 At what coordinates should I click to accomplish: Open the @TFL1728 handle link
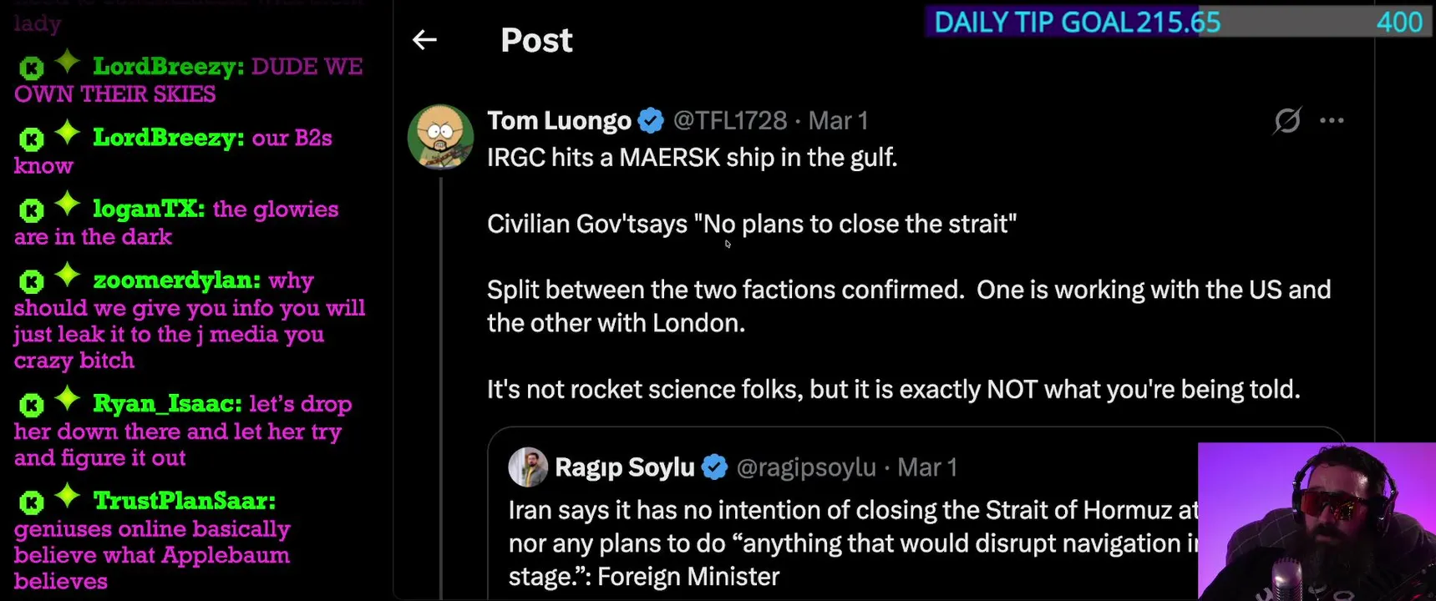click(729, 121)
